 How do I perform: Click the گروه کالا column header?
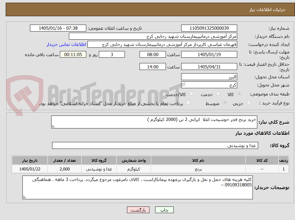[99, 161]
